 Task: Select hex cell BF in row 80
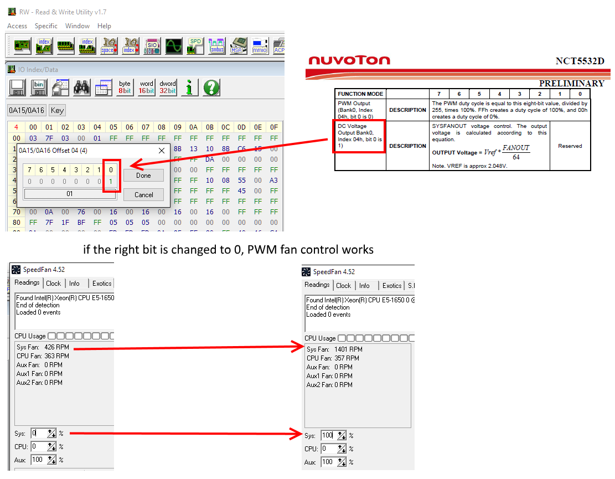(x=81, y=223)
